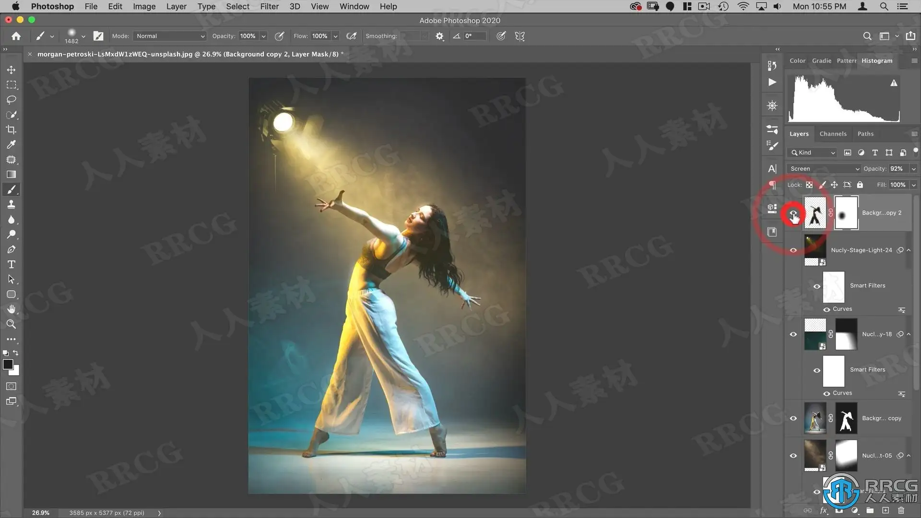Open the Filter menu
921x518 pixels.
(x=269, y=6)
